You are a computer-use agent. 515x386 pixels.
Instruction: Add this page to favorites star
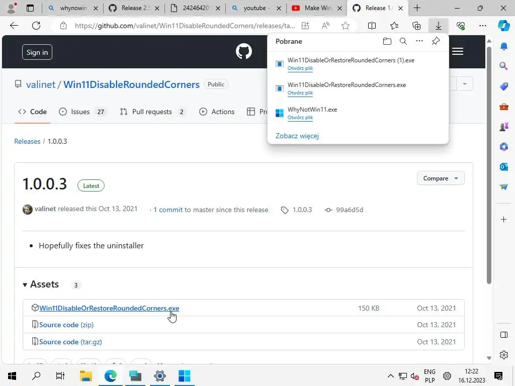tap(345, 26)
